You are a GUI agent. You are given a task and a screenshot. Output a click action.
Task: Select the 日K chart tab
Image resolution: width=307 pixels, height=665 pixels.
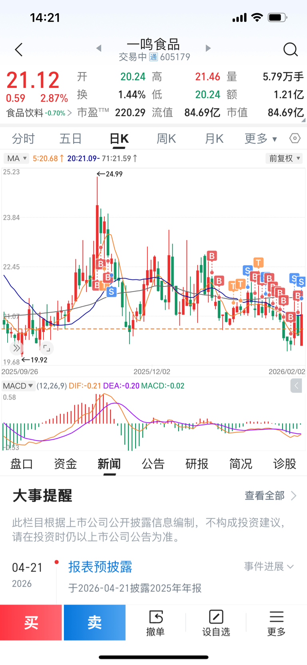click(119, 138)
